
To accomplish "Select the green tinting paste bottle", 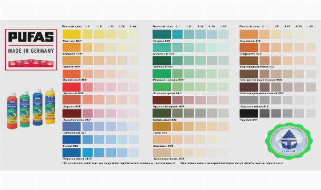I will coord(25,109).
